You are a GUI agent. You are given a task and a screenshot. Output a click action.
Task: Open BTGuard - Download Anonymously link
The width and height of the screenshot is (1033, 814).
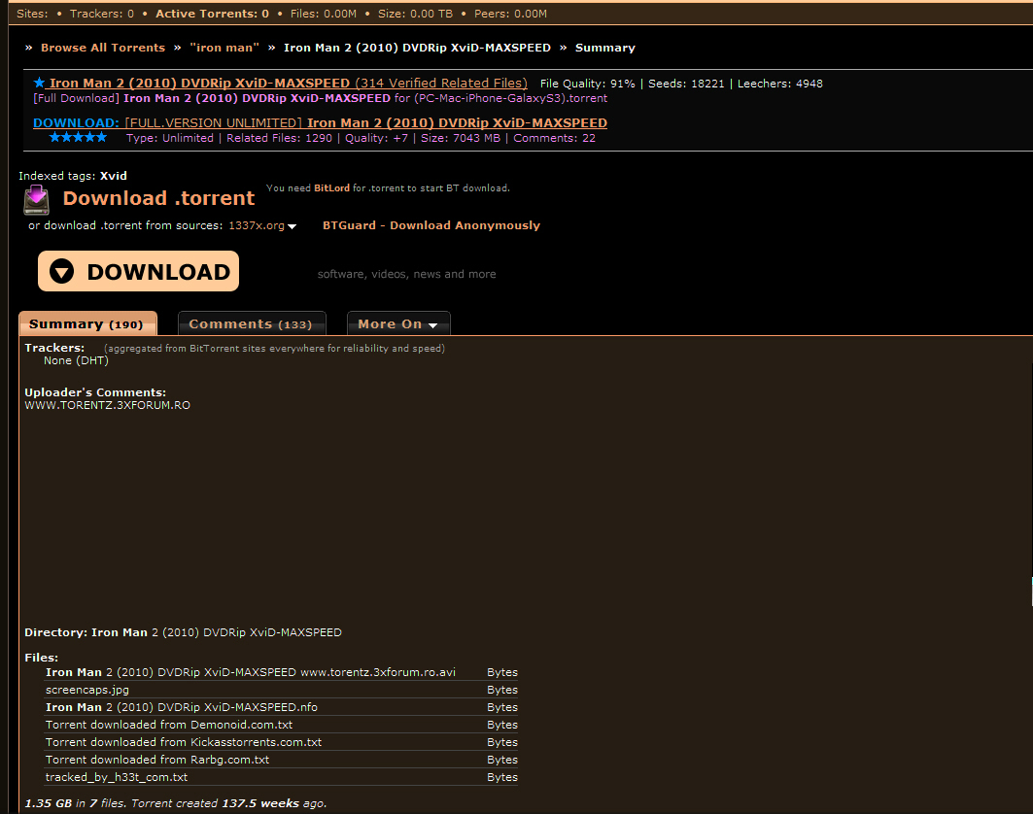pos(431,225)
